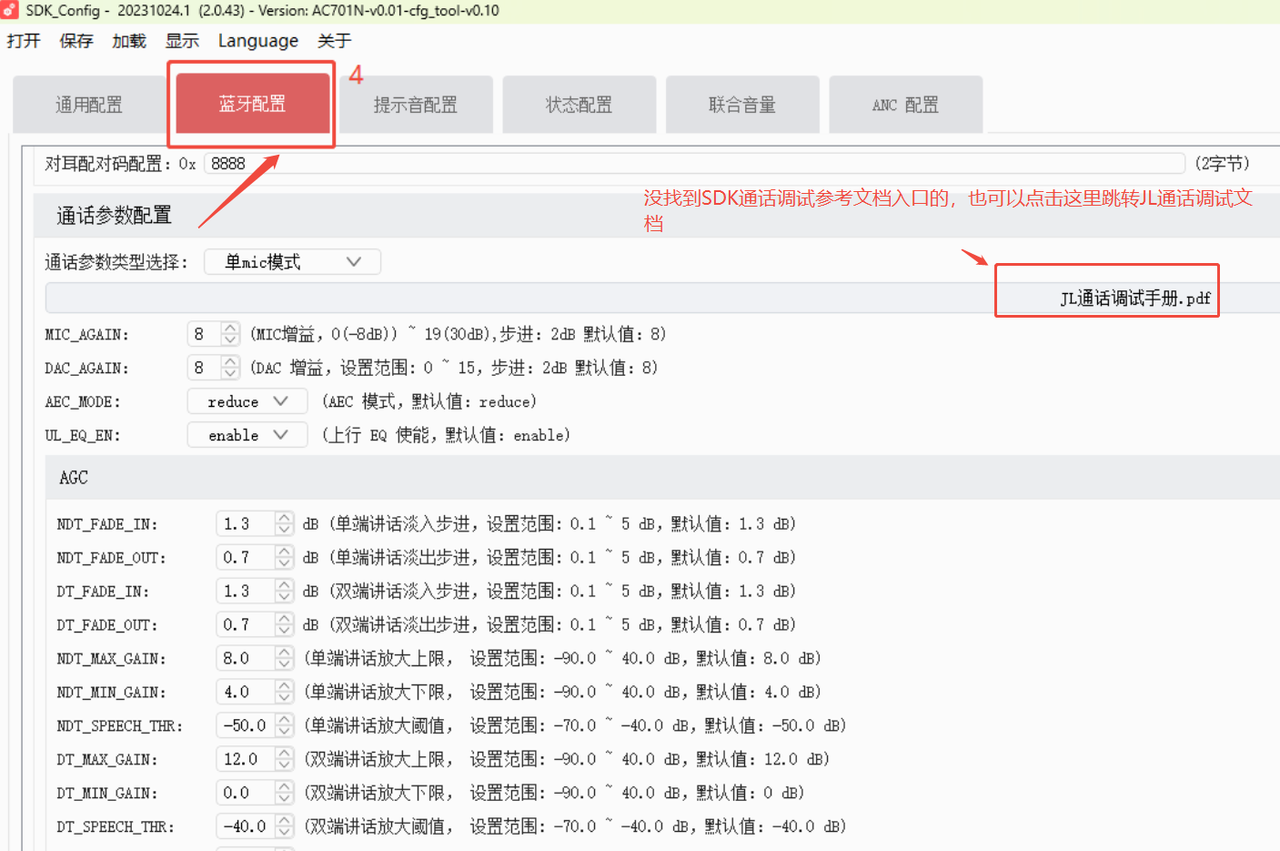Switch to the 通用配置 tab
Viewport: 1280px width, 851px height.
[x=89, y=105]
